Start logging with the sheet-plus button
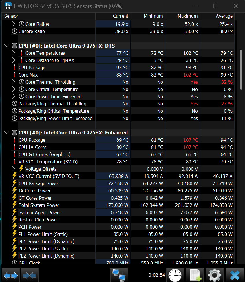The image size is (245, 282). pos(195,275)
